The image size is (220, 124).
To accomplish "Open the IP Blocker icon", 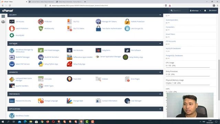I will [x=41, y=21].
